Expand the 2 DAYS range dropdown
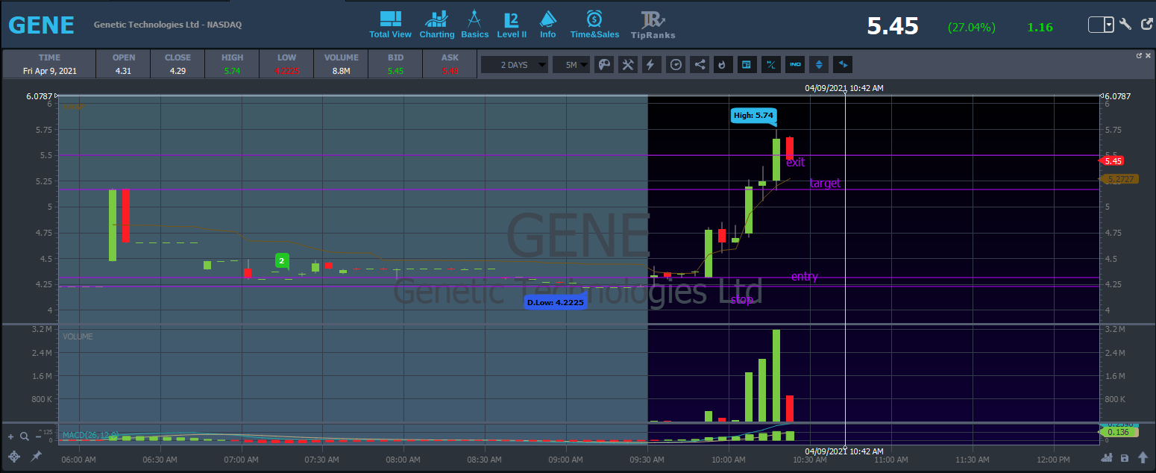The height and width of the screenshot is (473, 1156). click(x=515, y=65)
